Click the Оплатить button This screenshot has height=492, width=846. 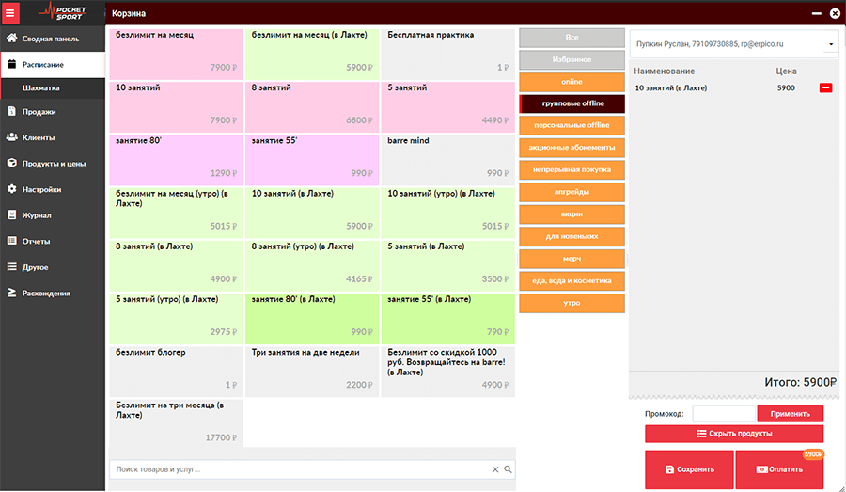pos(779,469)
